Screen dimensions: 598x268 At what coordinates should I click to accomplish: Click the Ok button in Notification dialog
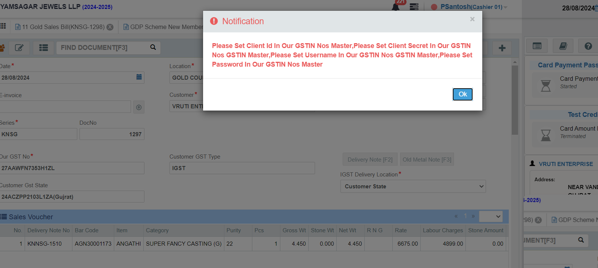[x=462, y=94]
